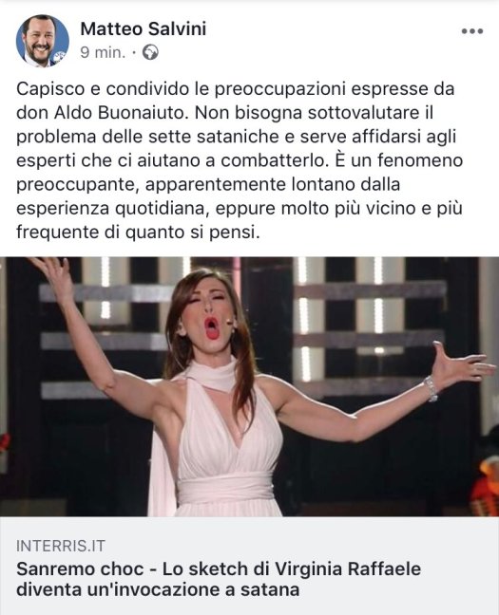
Task: Open the three-dot post options menu
Action: pyautogui.click(x=471, y=31)
